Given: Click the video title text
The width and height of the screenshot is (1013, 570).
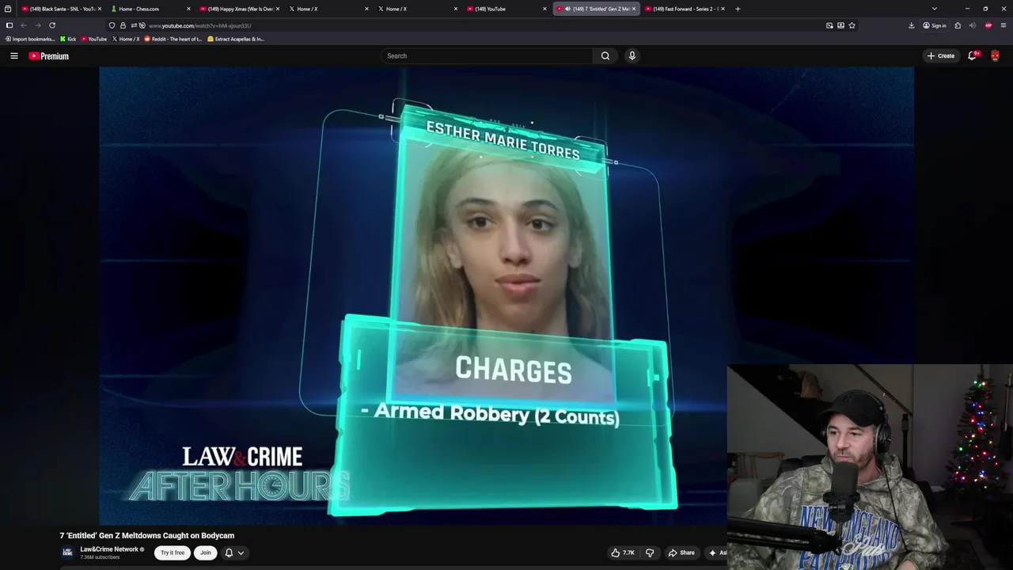Looking at the screenshot, I should point(147,536).
